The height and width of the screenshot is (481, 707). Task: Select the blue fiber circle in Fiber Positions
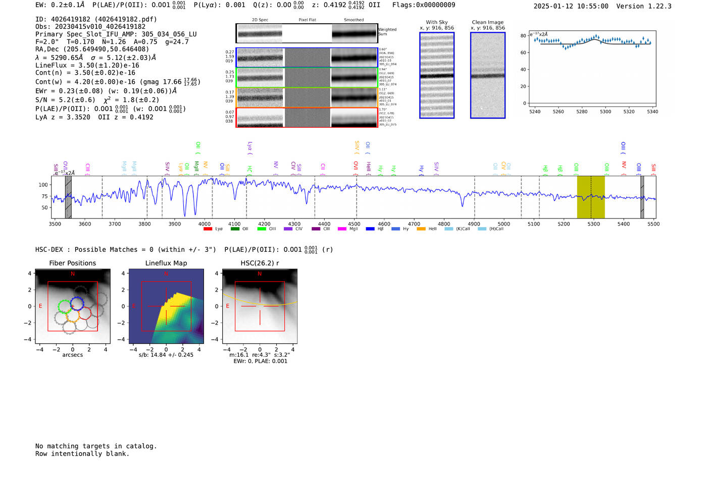tap(77, 303)
